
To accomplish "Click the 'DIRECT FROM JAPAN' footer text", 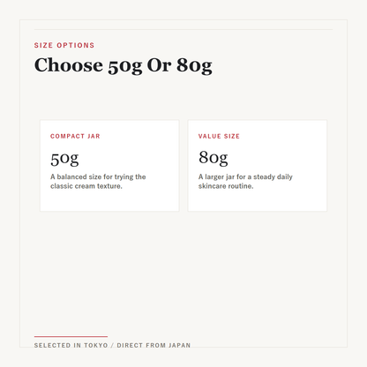I will point(154,345).
